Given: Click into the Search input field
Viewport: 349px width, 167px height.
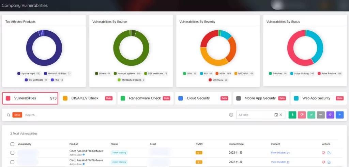Looking at the screenshot, I should (126, 115).
